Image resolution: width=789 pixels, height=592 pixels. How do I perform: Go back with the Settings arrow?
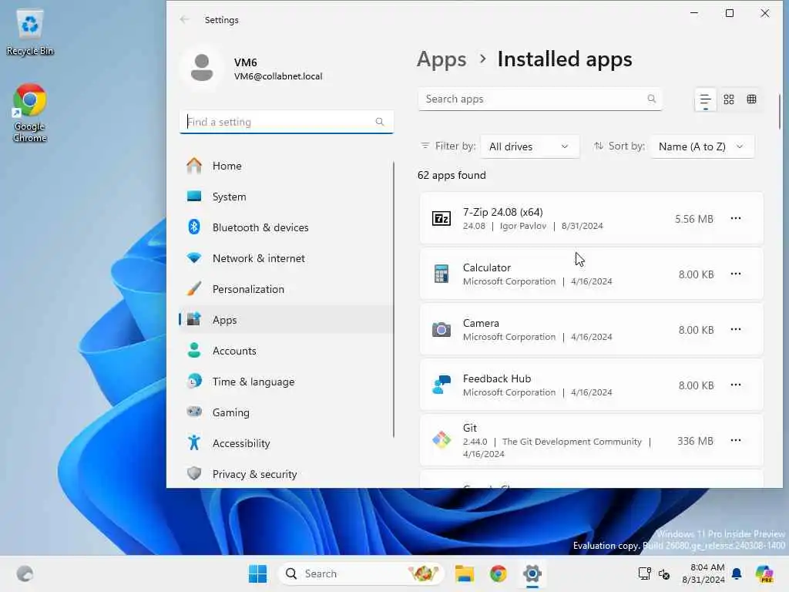pos(185,19)
